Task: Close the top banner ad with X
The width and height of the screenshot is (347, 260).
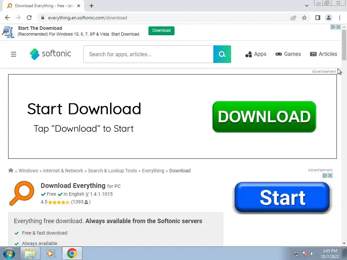Action: [x=339, y=27]
